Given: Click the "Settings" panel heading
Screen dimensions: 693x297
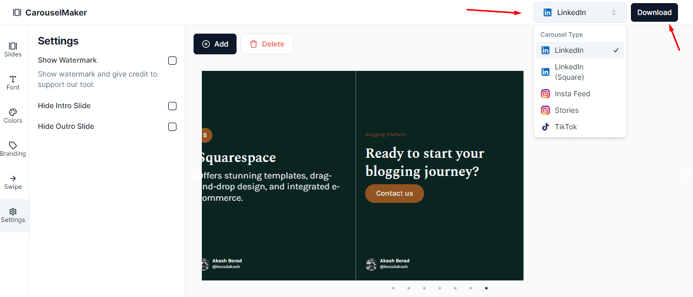Looking at the screenshot, I should pos(58,41).
